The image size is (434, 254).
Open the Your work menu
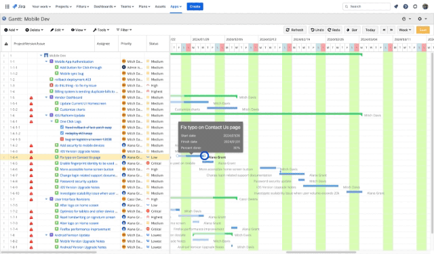point(41,6)
